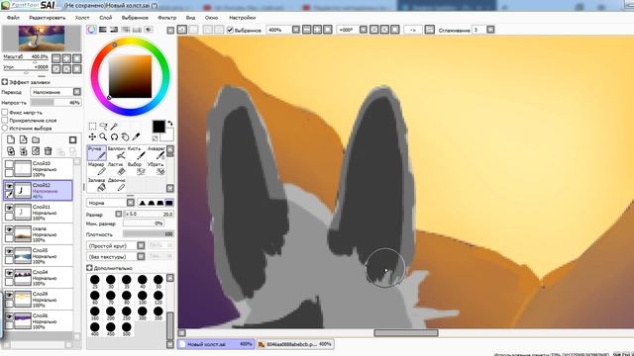This screenshot has height=356, width=634.
Task: Create a new layer folder
Action: [x=36, y=139]
